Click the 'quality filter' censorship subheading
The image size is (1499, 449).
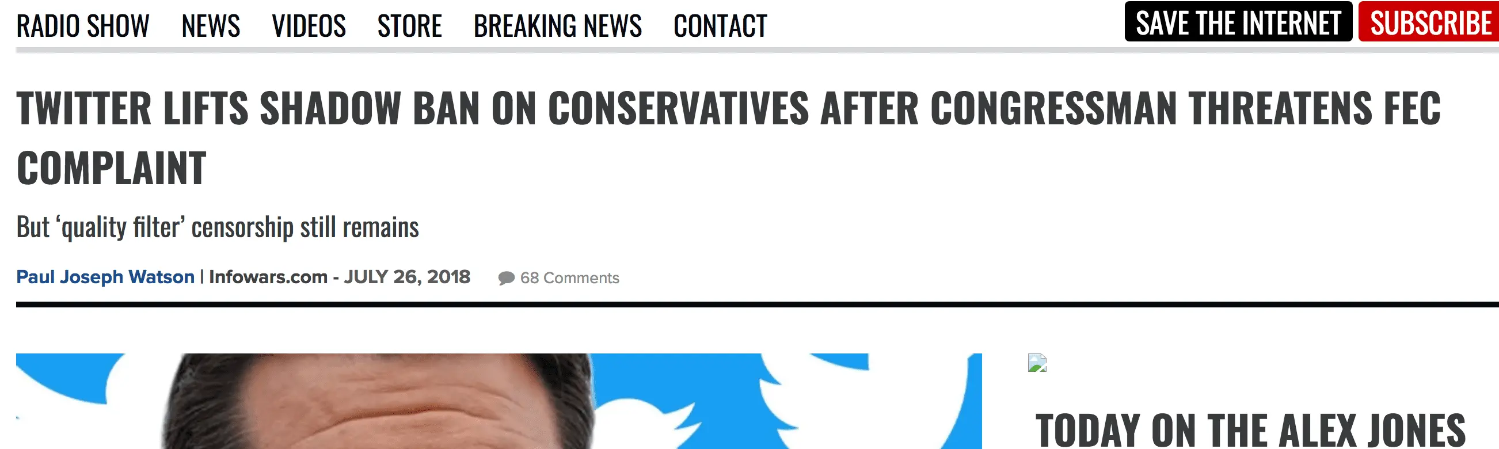[218, 227]
